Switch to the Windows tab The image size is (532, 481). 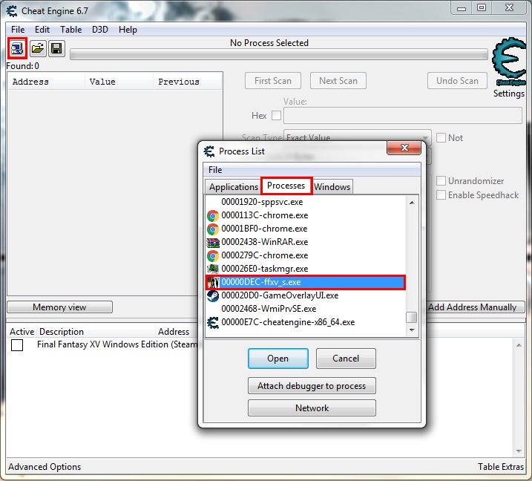tap(332, 187)
